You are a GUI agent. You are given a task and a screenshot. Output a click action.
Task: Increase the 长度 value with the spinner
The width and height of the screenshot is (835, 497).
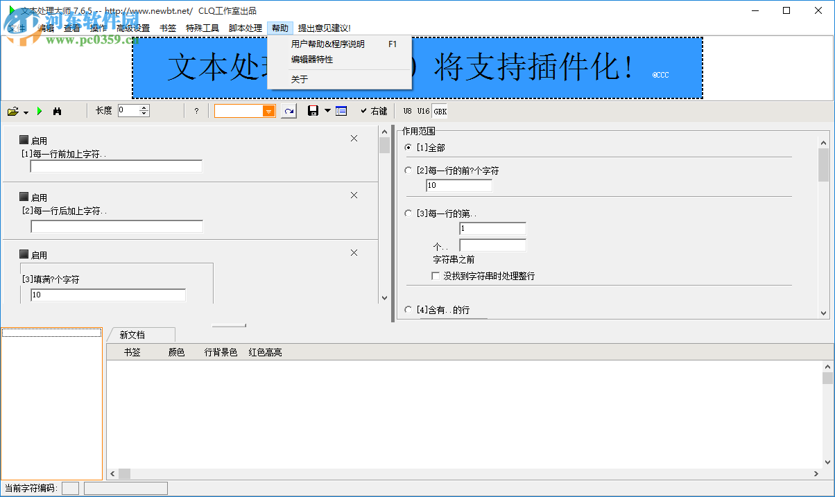pyautogui.click(x=144, y=107)
